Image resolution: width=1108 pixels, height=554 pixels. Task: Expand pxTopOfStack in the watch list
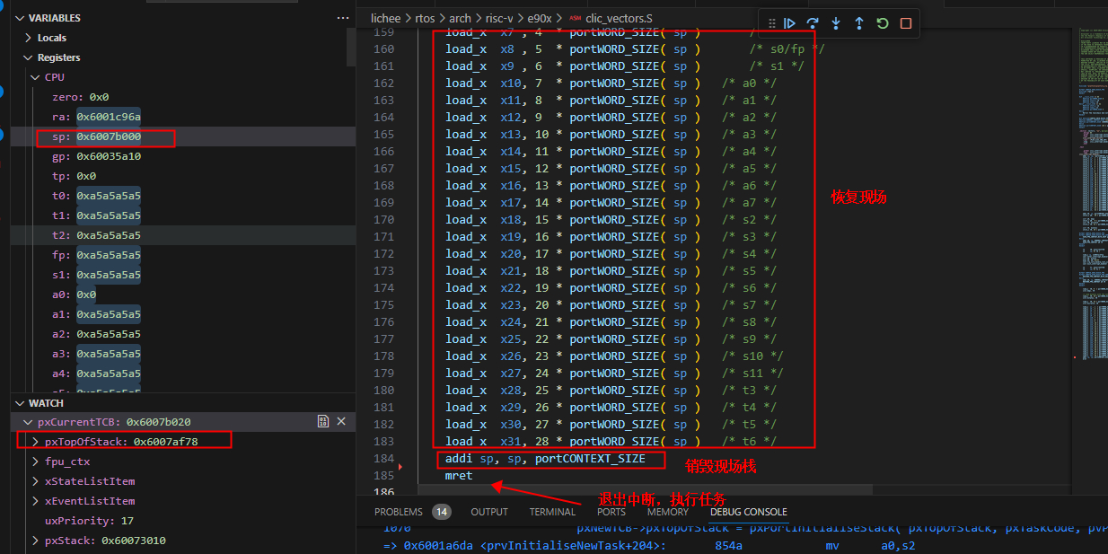click(35, 442)
